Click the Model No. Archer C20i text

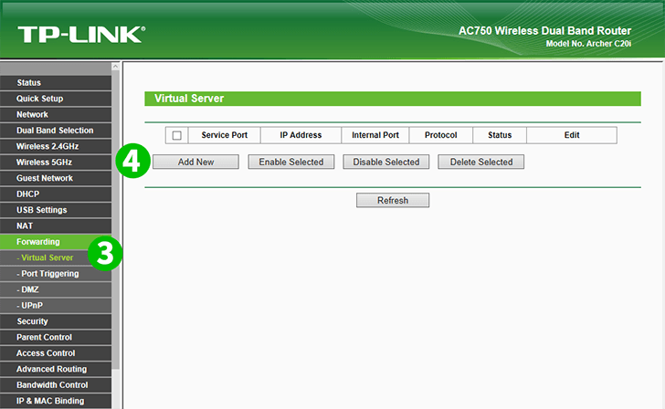tap(588, 44)
